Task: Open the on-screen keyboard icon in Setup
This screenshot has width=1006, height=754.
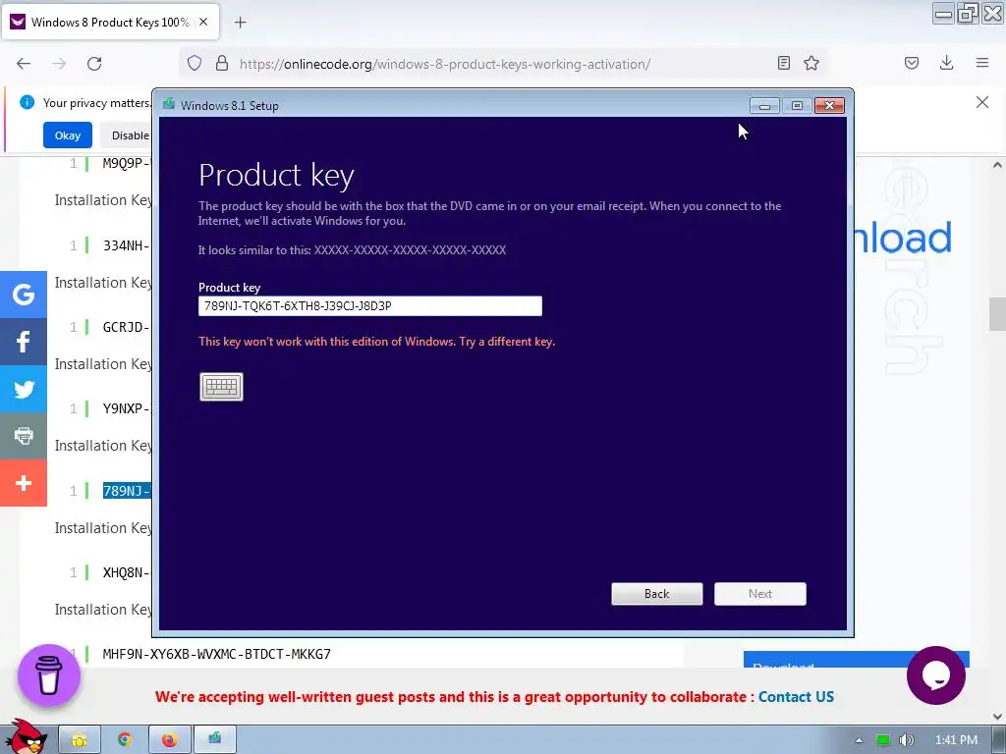Action: (x=221, y=387)
